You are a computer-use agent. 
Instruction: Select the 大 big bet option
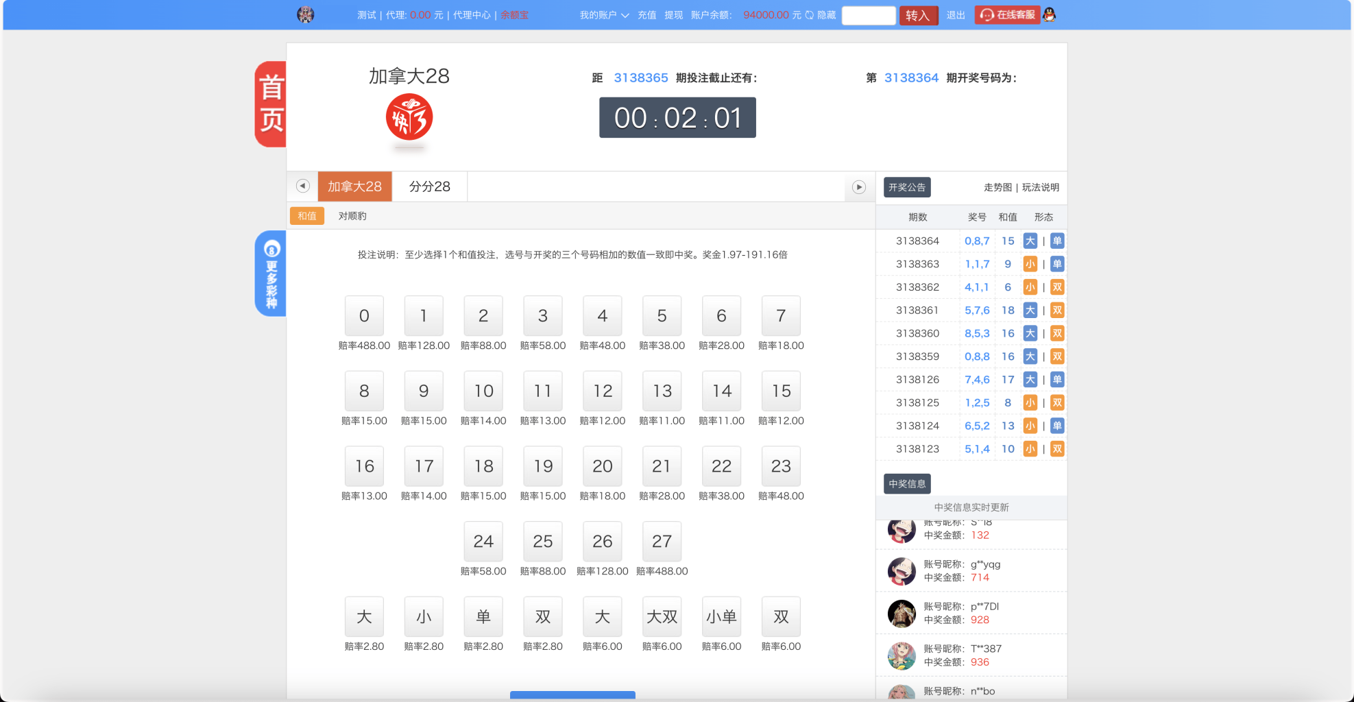tap(364, 616)
